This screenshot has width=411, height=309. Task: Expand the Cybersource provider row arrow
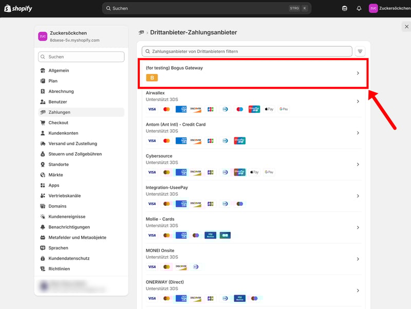(358, 165)
